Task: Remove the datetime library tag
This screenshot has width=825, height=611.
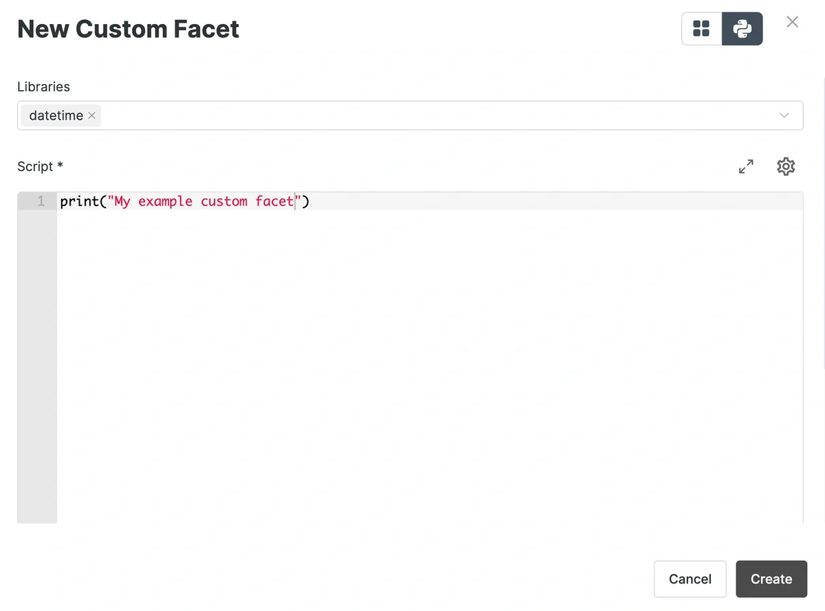Action: coord(92,115)
